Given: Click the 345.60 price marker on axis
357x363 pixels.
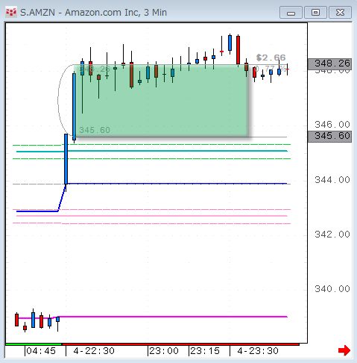Looking at the screenshot, I should coord(329,137).
